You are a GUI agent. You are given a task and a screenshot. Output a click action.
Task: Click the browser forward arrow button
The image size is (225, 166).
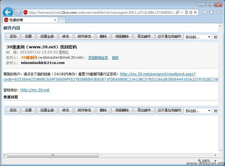point(17,12)
